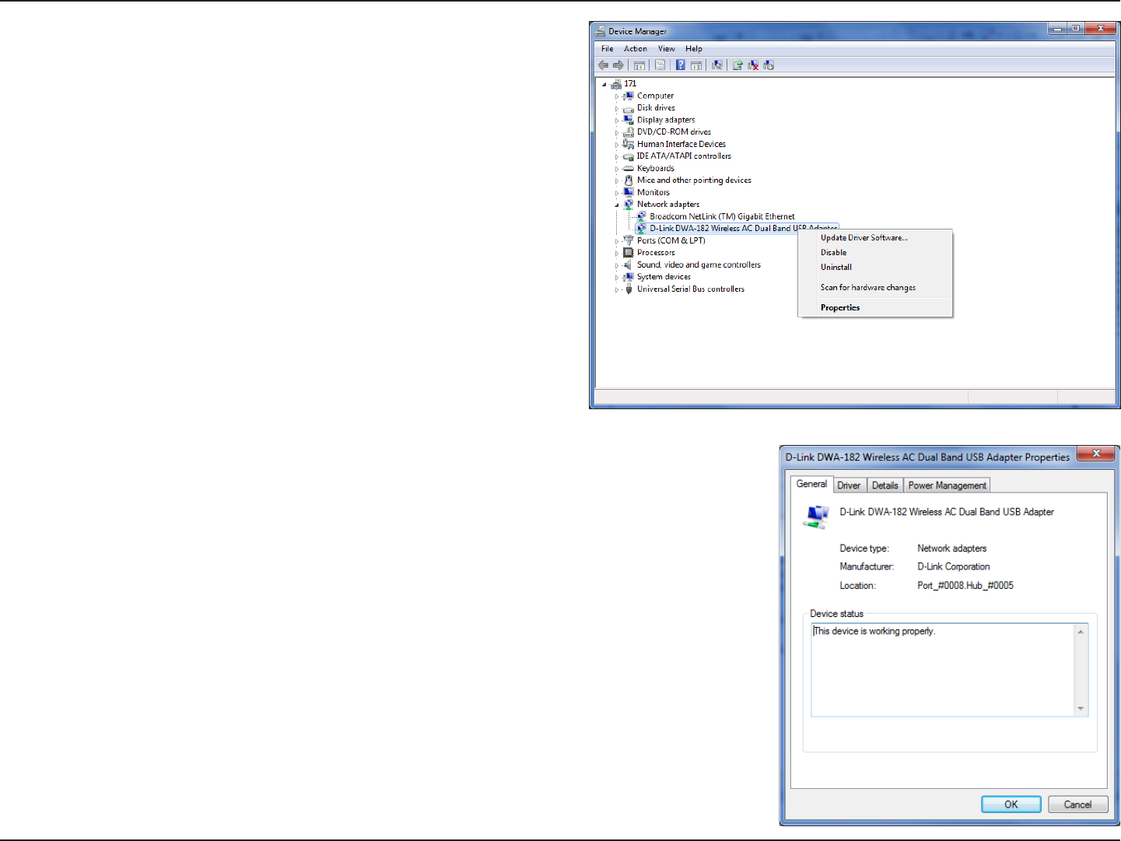Screen dimensions: 1121x841
Task: Collapse the Network adapters node
Action: coord(617,205)
